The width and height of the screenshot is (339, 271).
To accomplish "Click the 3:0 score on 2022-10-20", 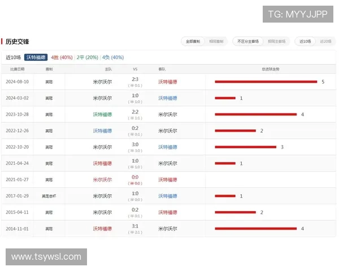I will (x=135, y=145).
